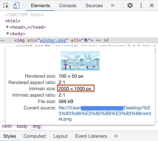The image size is (158, 141).
Task: Activate the inspect element picker icon
Action: [x=6, y=6]
